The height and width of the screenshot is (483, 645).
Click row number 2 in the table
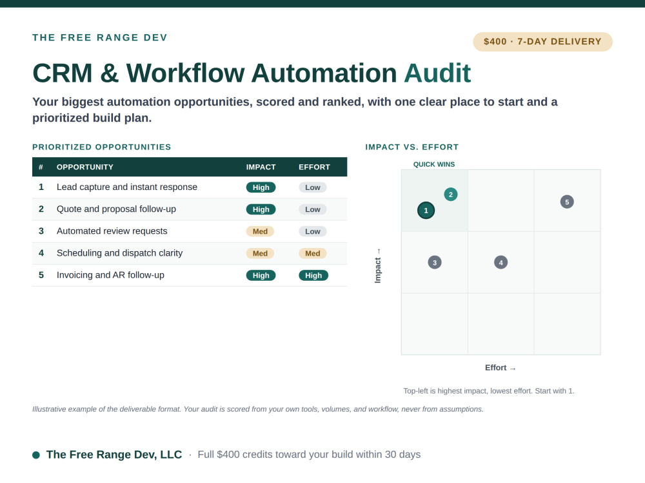pos(41,209)
